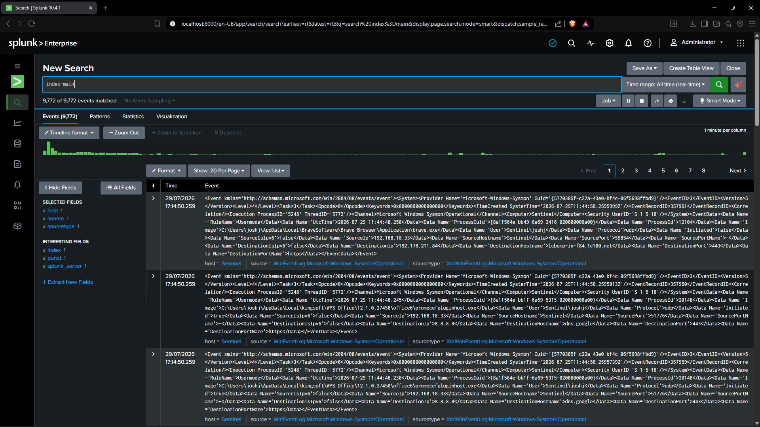This screenshot has height=427, width=760.
Task: Open View List dropdown
Action: pyautogui.click(x=271, y=171)
